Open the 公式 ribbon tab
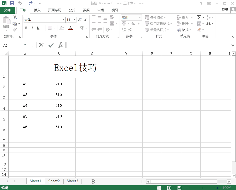 click(x=72, y=10)
